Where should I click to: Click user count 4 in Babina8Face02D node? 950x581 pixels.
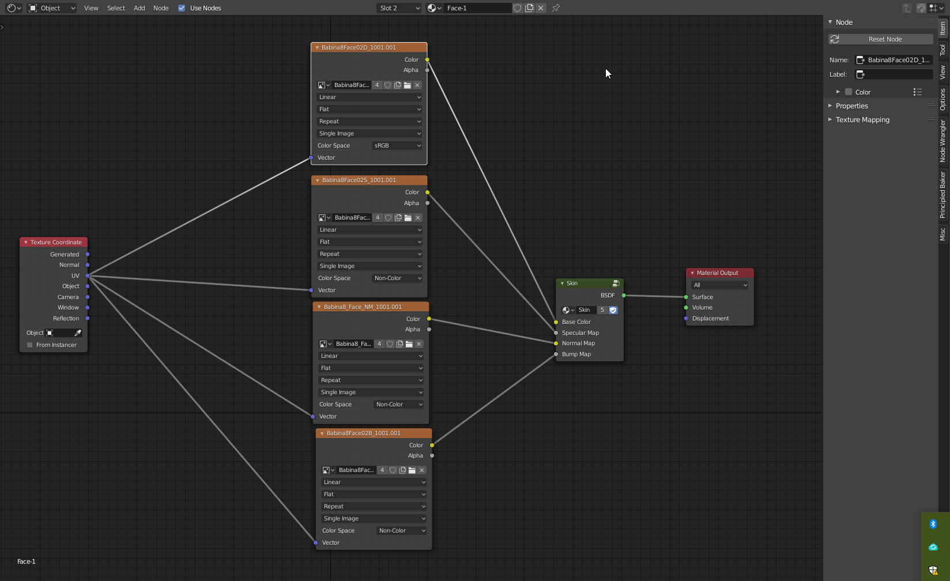pos(378,85)
